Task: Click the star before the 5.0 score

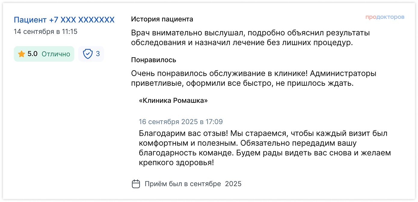Action: tap(21, 54)
